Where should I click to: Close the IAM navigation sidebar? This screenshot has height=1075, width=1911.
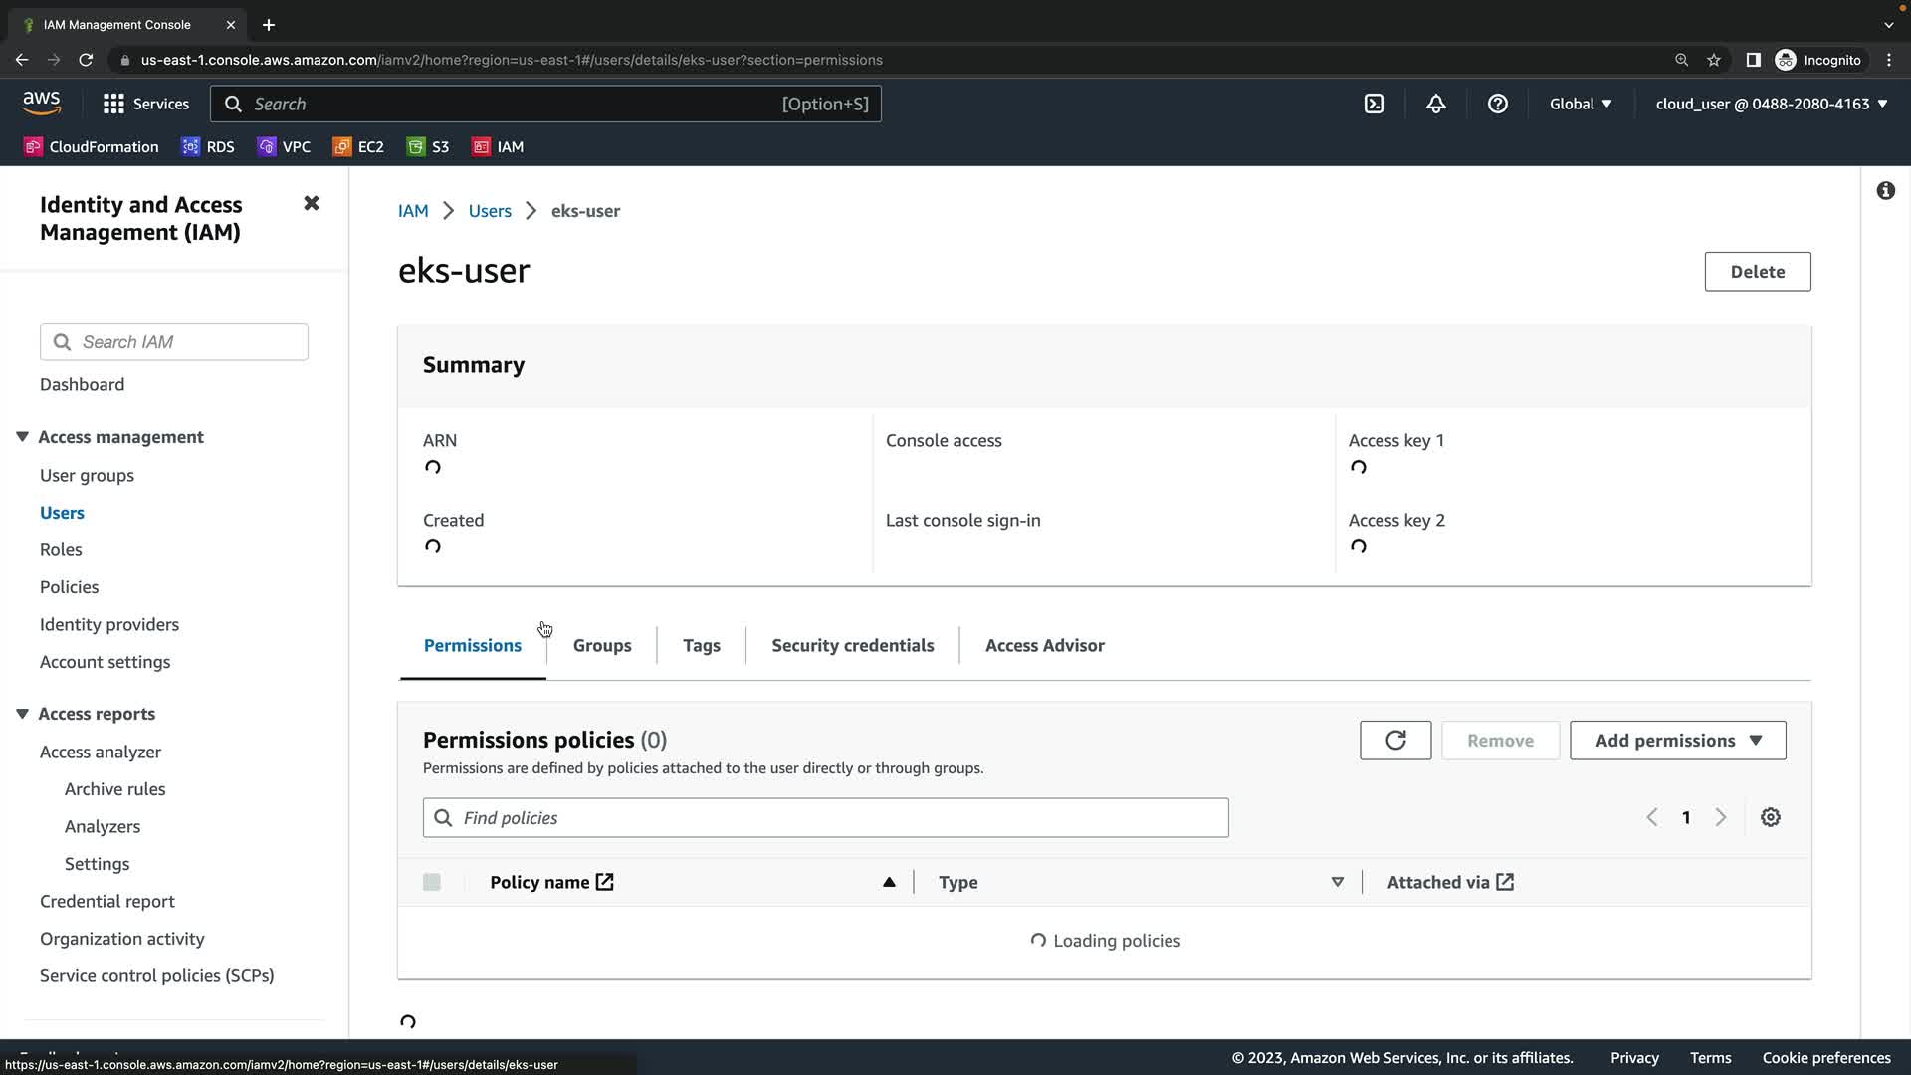(312, 203)
